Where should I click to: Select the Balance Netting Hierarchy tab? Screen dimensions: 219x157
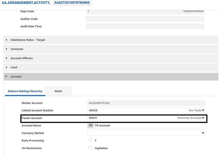coord(25,91)
